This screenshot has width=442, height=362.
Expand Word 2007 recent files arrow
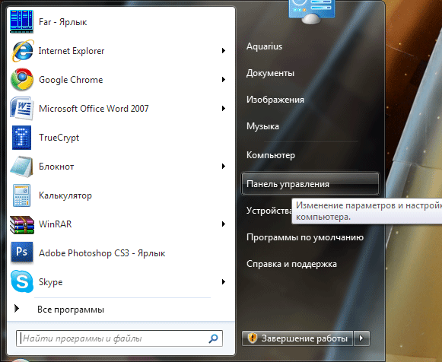223,109
